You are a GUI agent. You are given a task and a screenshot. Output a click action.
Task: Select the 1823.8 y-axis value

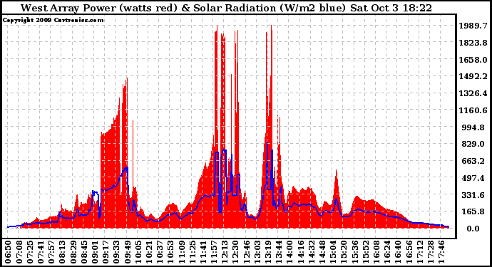click(x=473, y=43)
